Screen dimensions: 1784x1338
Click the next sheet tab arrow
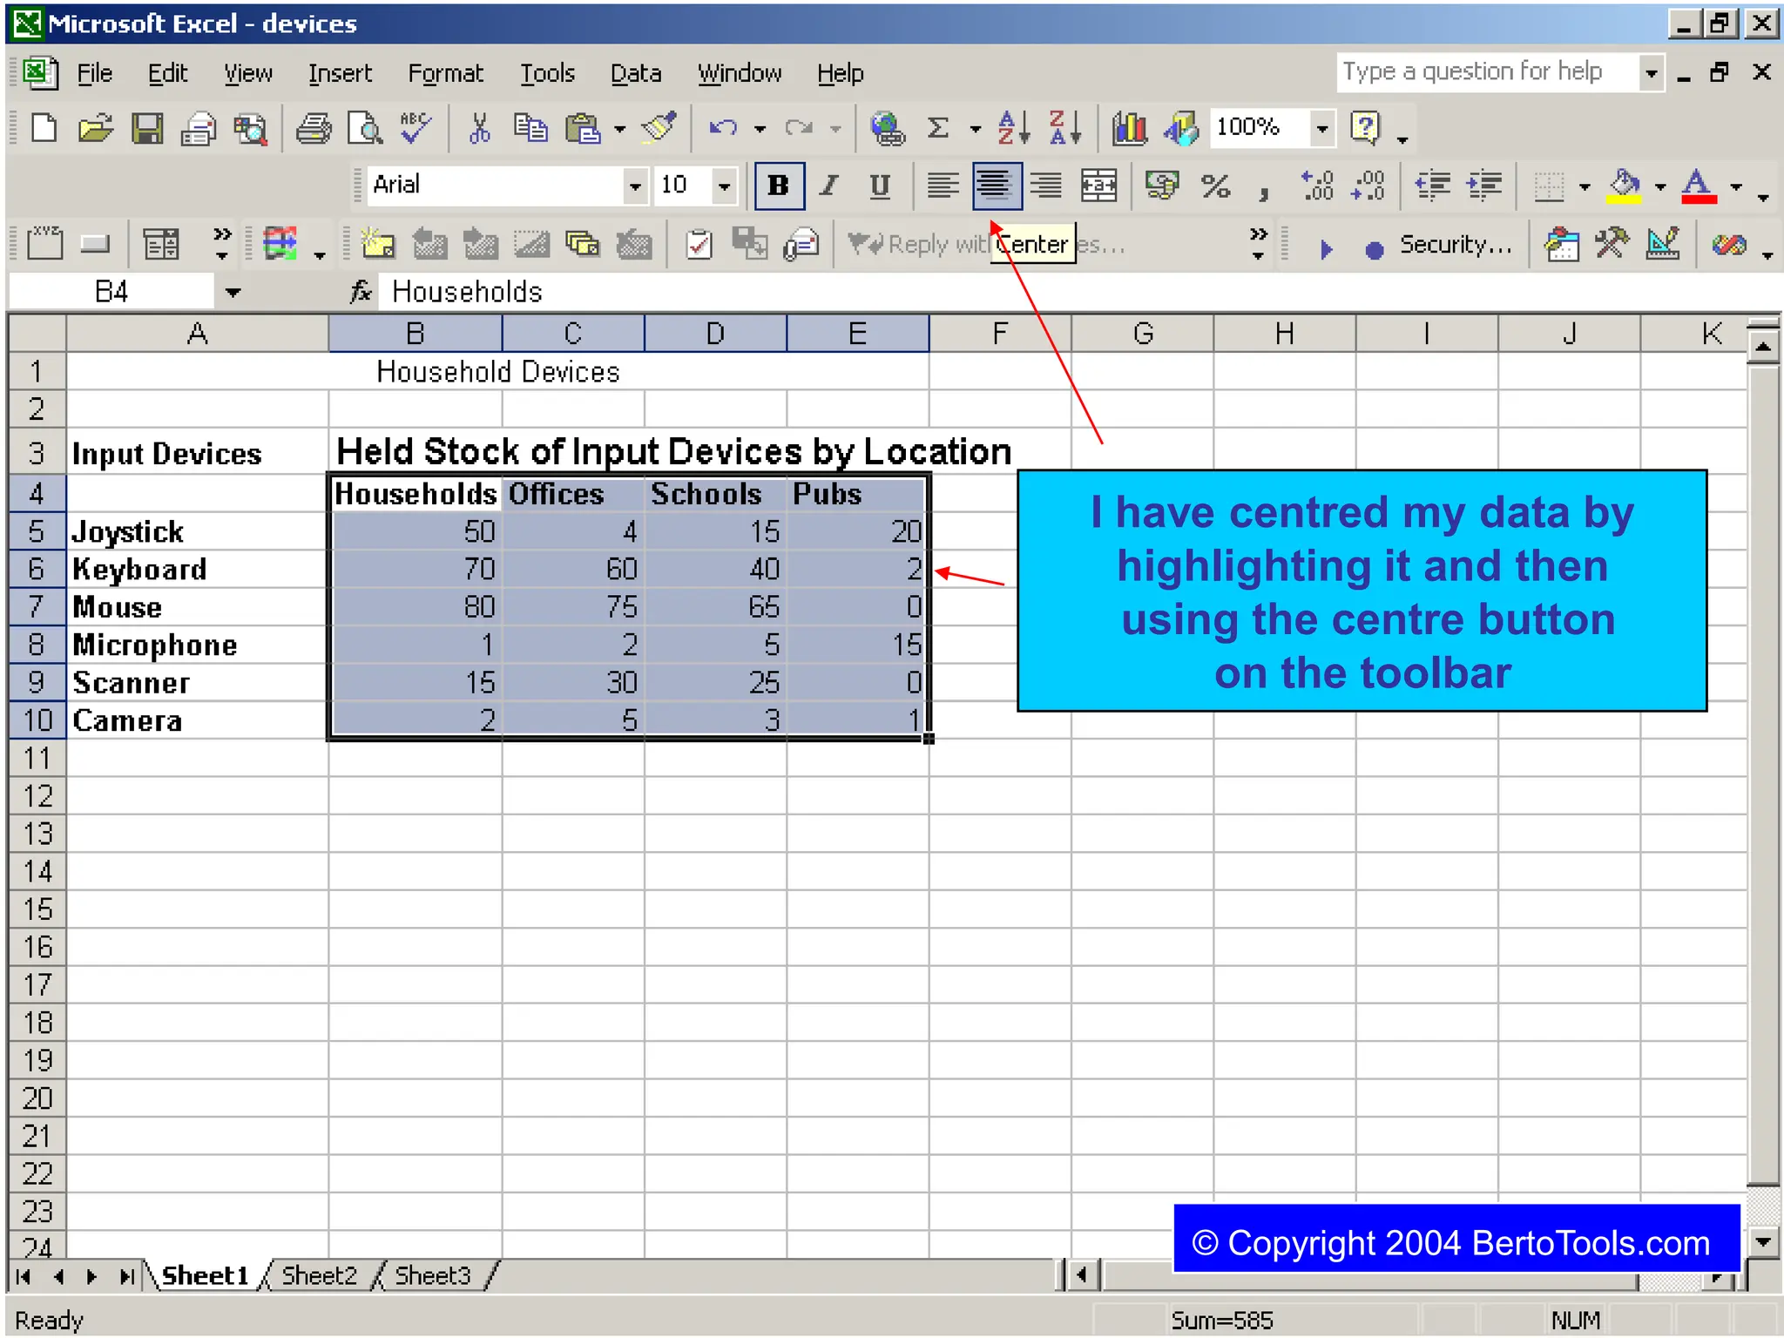point(91,1277)
